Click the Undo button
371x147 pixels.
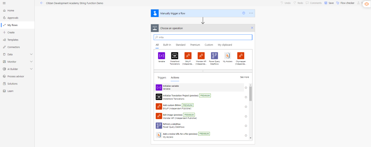[x=285, y=3]
